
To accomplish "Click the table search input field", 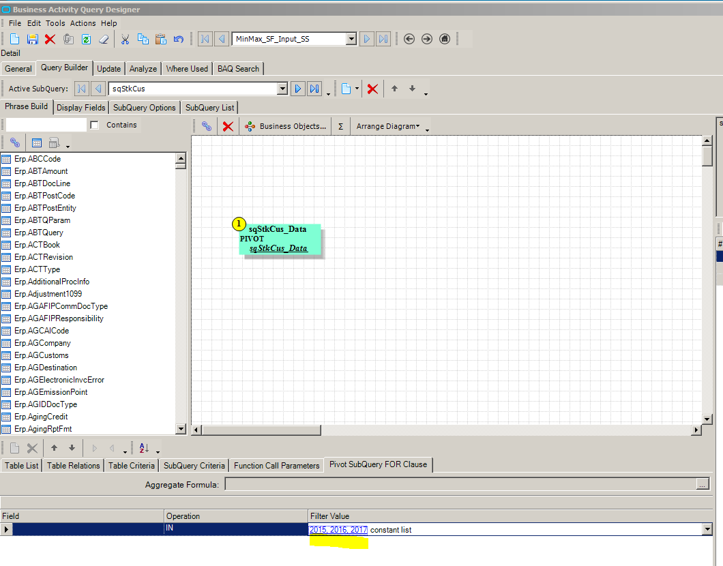I will pyautogui.click(x=46, y=125).
